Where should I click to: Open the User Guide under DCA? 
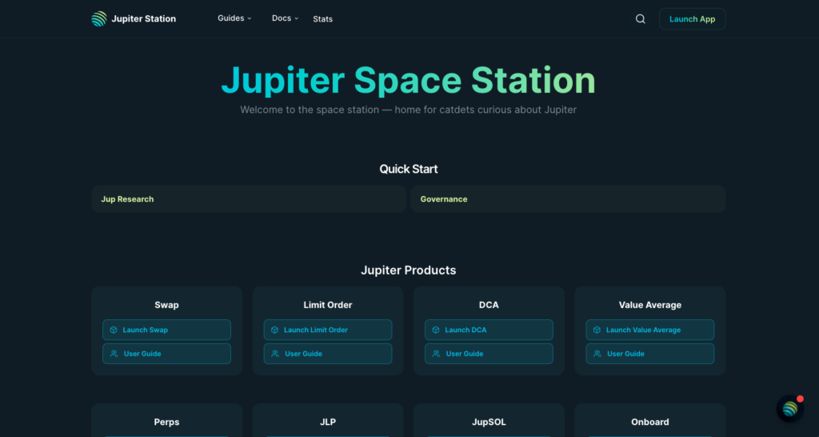click(x=489, y=354)
